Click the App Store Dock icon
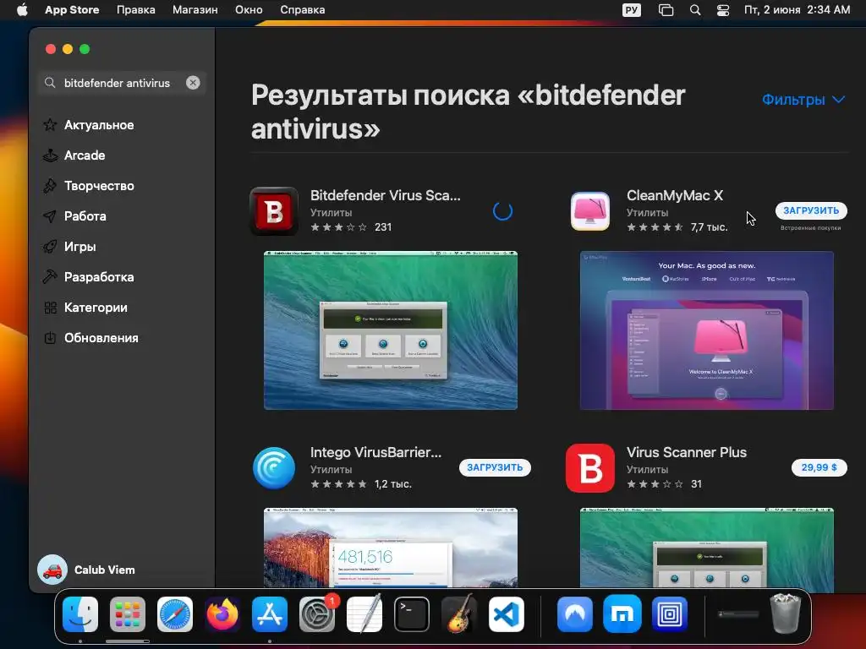 coord(270,614)
